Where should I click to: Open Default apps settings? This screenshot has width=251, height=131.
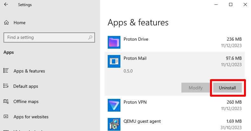26,86
